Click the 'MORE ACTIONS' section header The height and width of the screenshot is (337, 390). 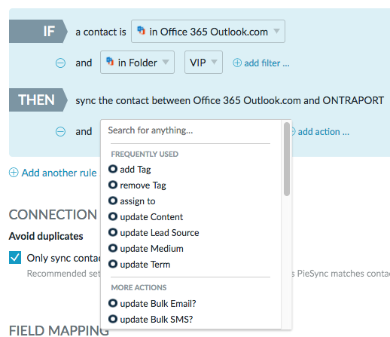click(x=139, y=287)
